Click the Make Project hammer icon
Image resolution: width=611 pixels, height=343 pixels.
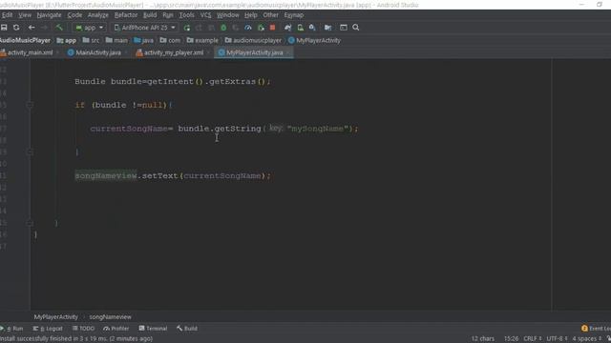59,28
